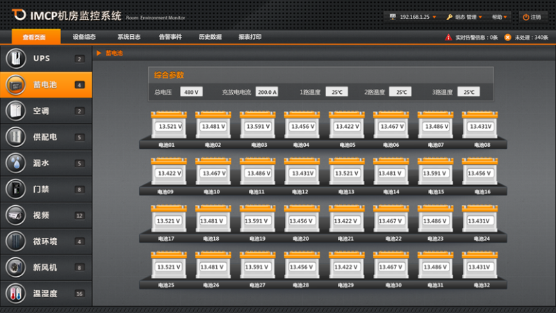
Task: Expand the 192.168.1.25 server dropdown
Action: (x=416, y=17)
